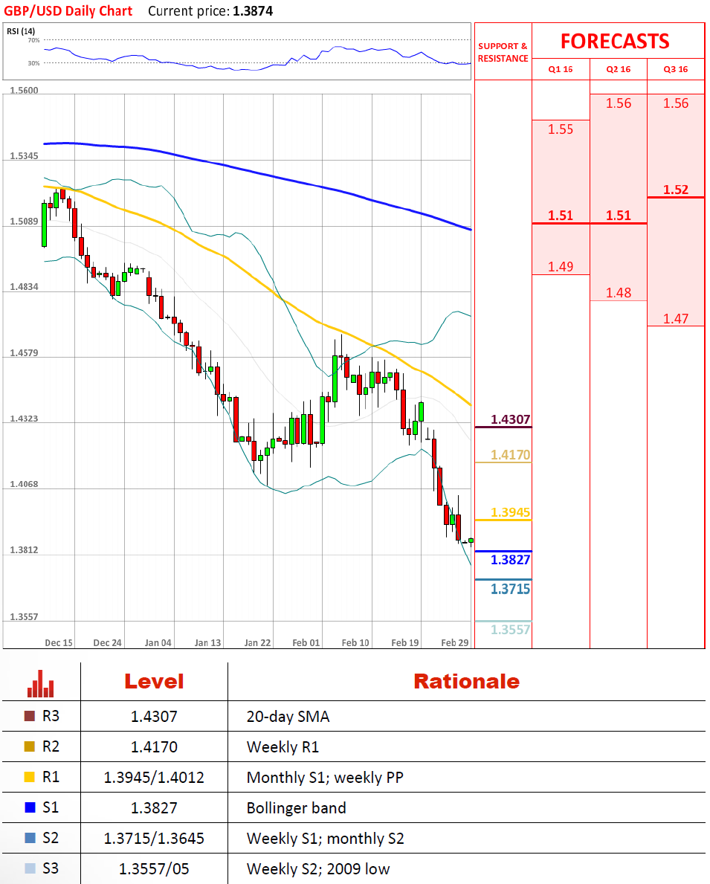Click the Q1 16 low forecast 1.49
The image size is (710, 884).
(561, 267)
